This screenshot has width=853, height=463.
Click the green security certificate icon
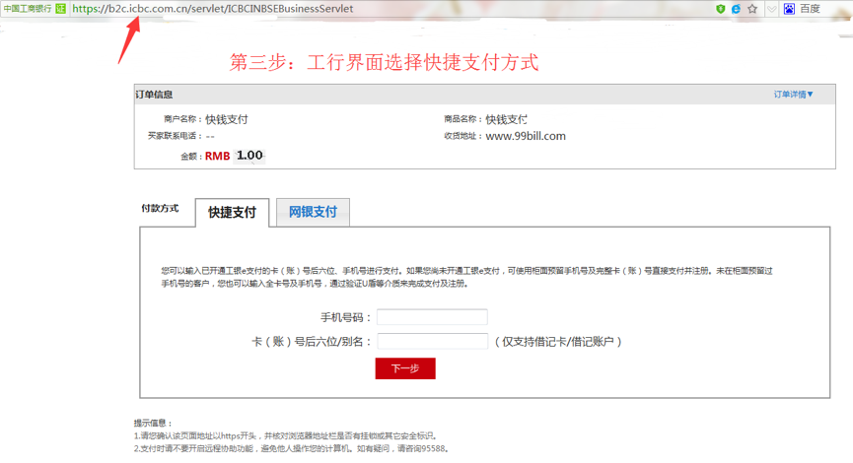click(60, 9)
